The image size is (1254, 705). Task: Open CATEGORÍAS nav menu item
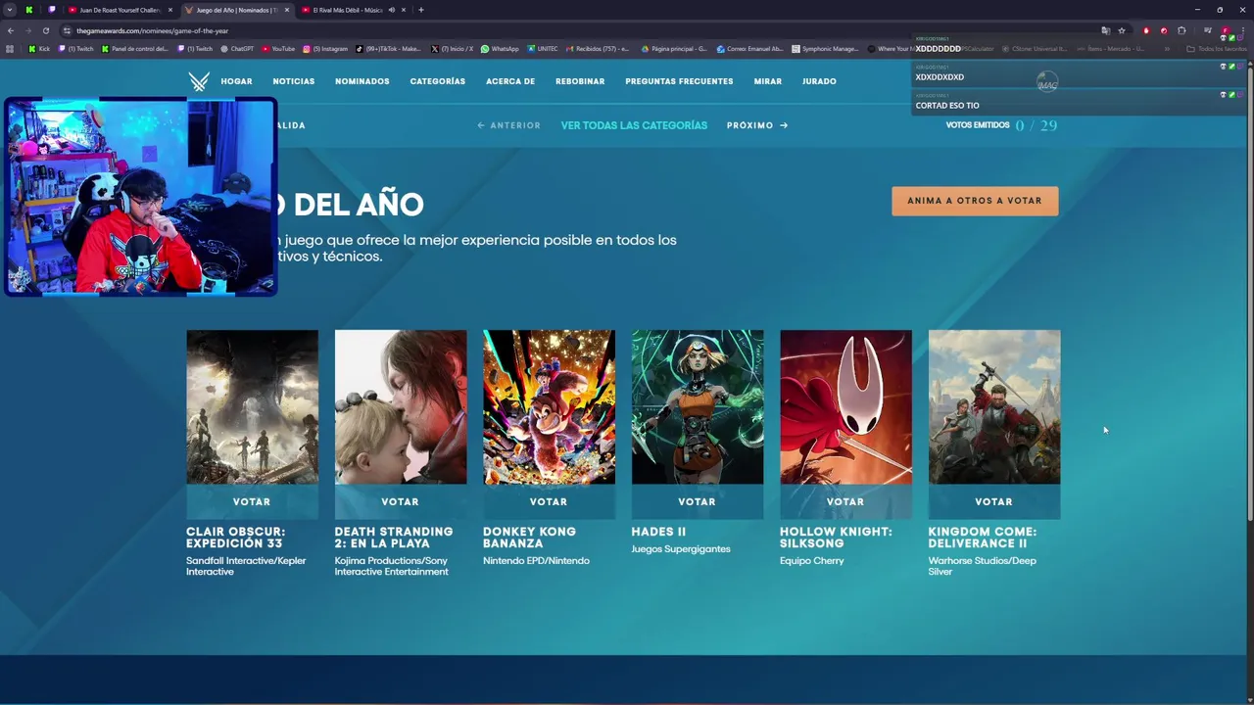point(438,81)
